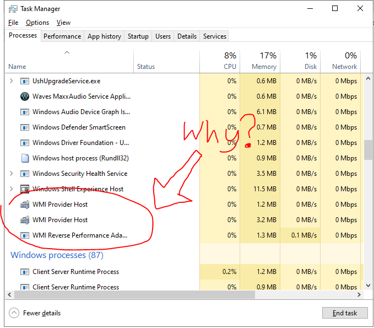Sort by the Disk column header
Image resolution: width=374 pixels, height=328 pixels.
300,61
